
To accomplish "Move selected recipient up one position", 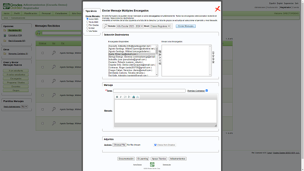I will coord(213,56).
